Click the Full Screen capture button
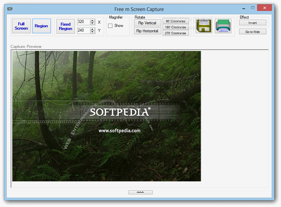 pos(21,26)
